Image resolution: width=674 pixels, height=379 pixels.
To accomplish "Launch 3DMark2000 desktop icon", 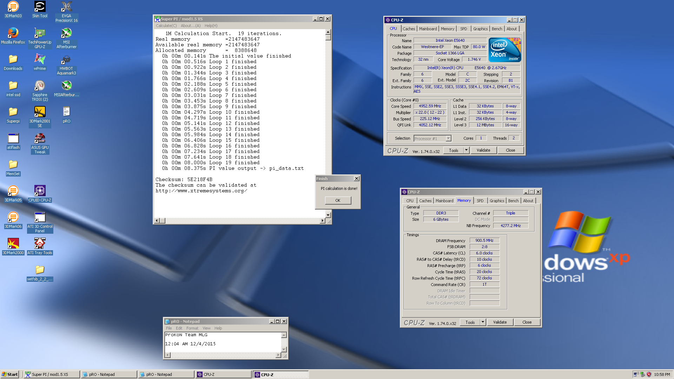I will [x=13, y=246].
